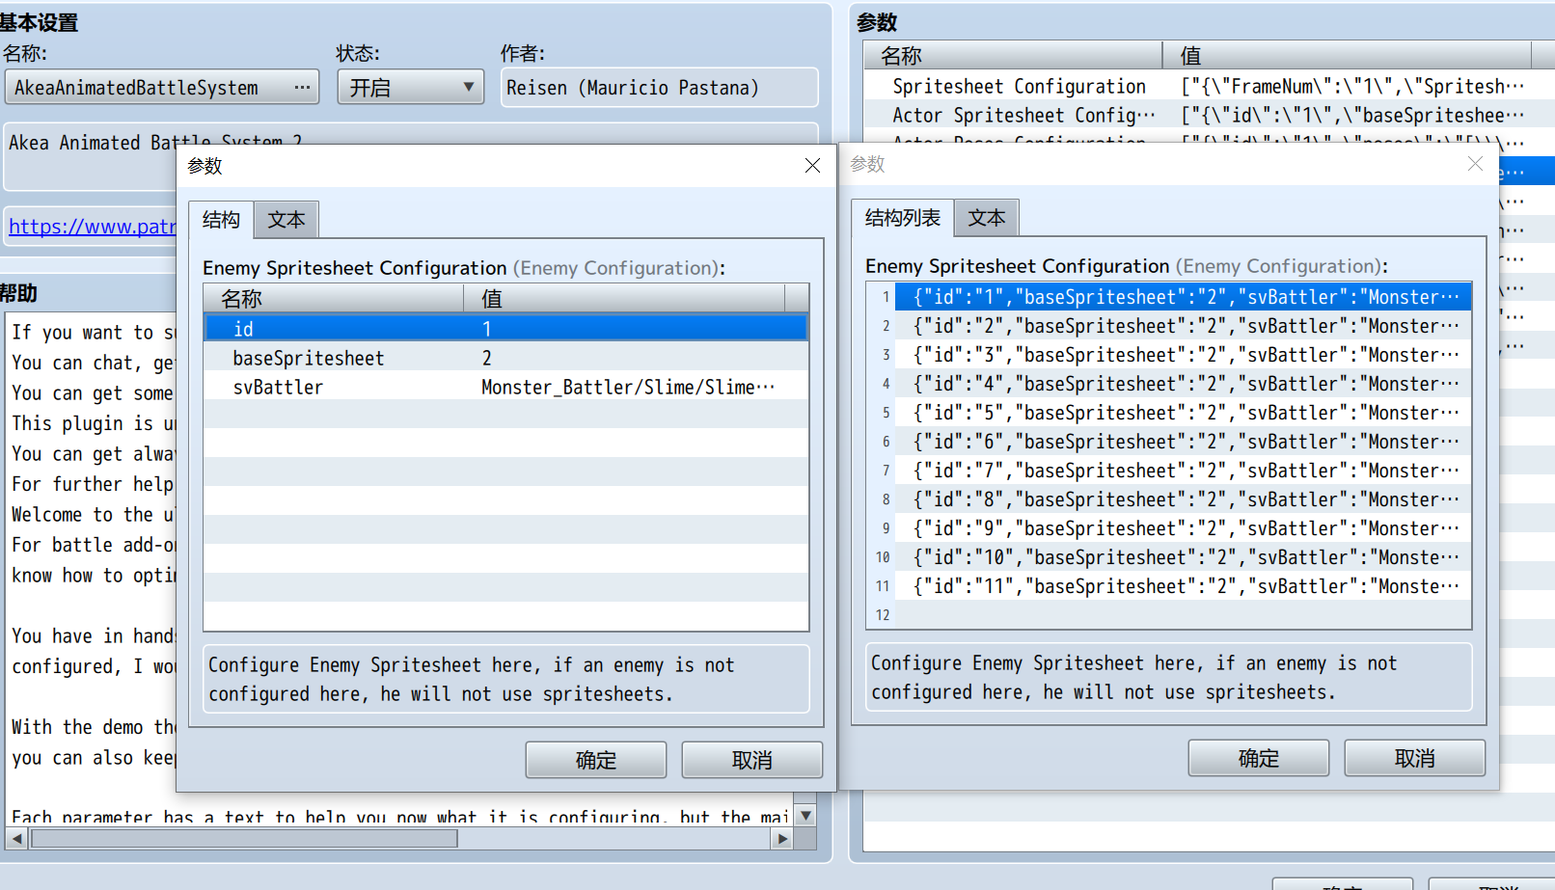
Task: Open plugin chooser via ellipsis next to AkeaAnimatedBattleSystem
Action: pos(302,88)
